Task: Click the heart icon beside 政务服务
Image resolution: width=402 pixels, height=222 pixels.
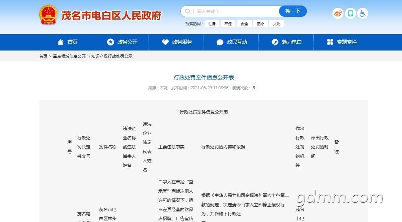Action: [x=165, y=42]
